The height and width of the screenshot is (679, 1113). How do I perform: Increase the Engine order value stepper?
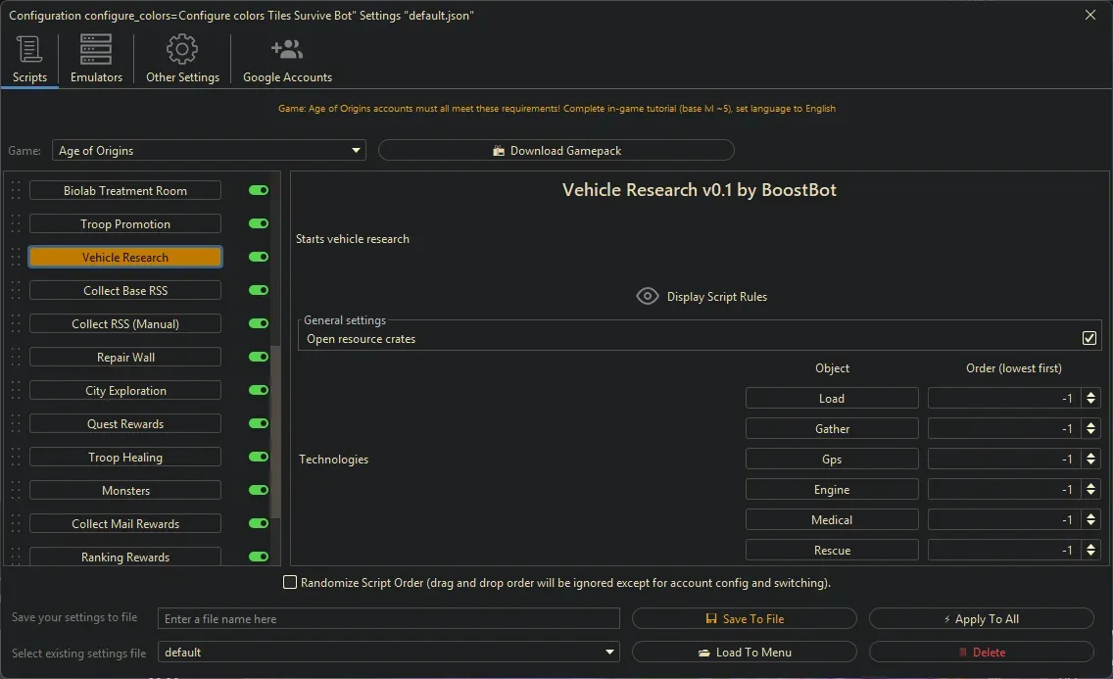click(1089, 485)
